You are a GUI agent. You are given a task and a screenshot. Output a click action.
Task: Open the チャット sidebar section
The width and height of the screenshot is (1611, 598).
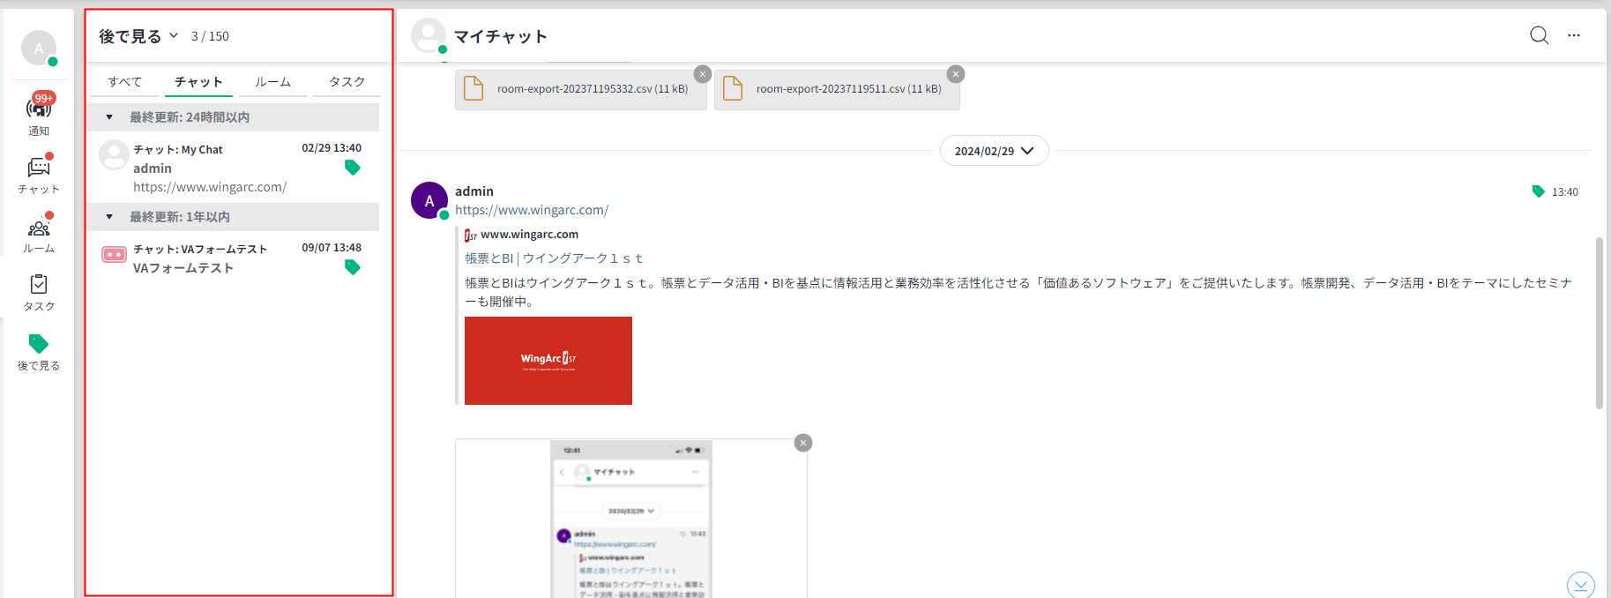[x=39, y=175]
